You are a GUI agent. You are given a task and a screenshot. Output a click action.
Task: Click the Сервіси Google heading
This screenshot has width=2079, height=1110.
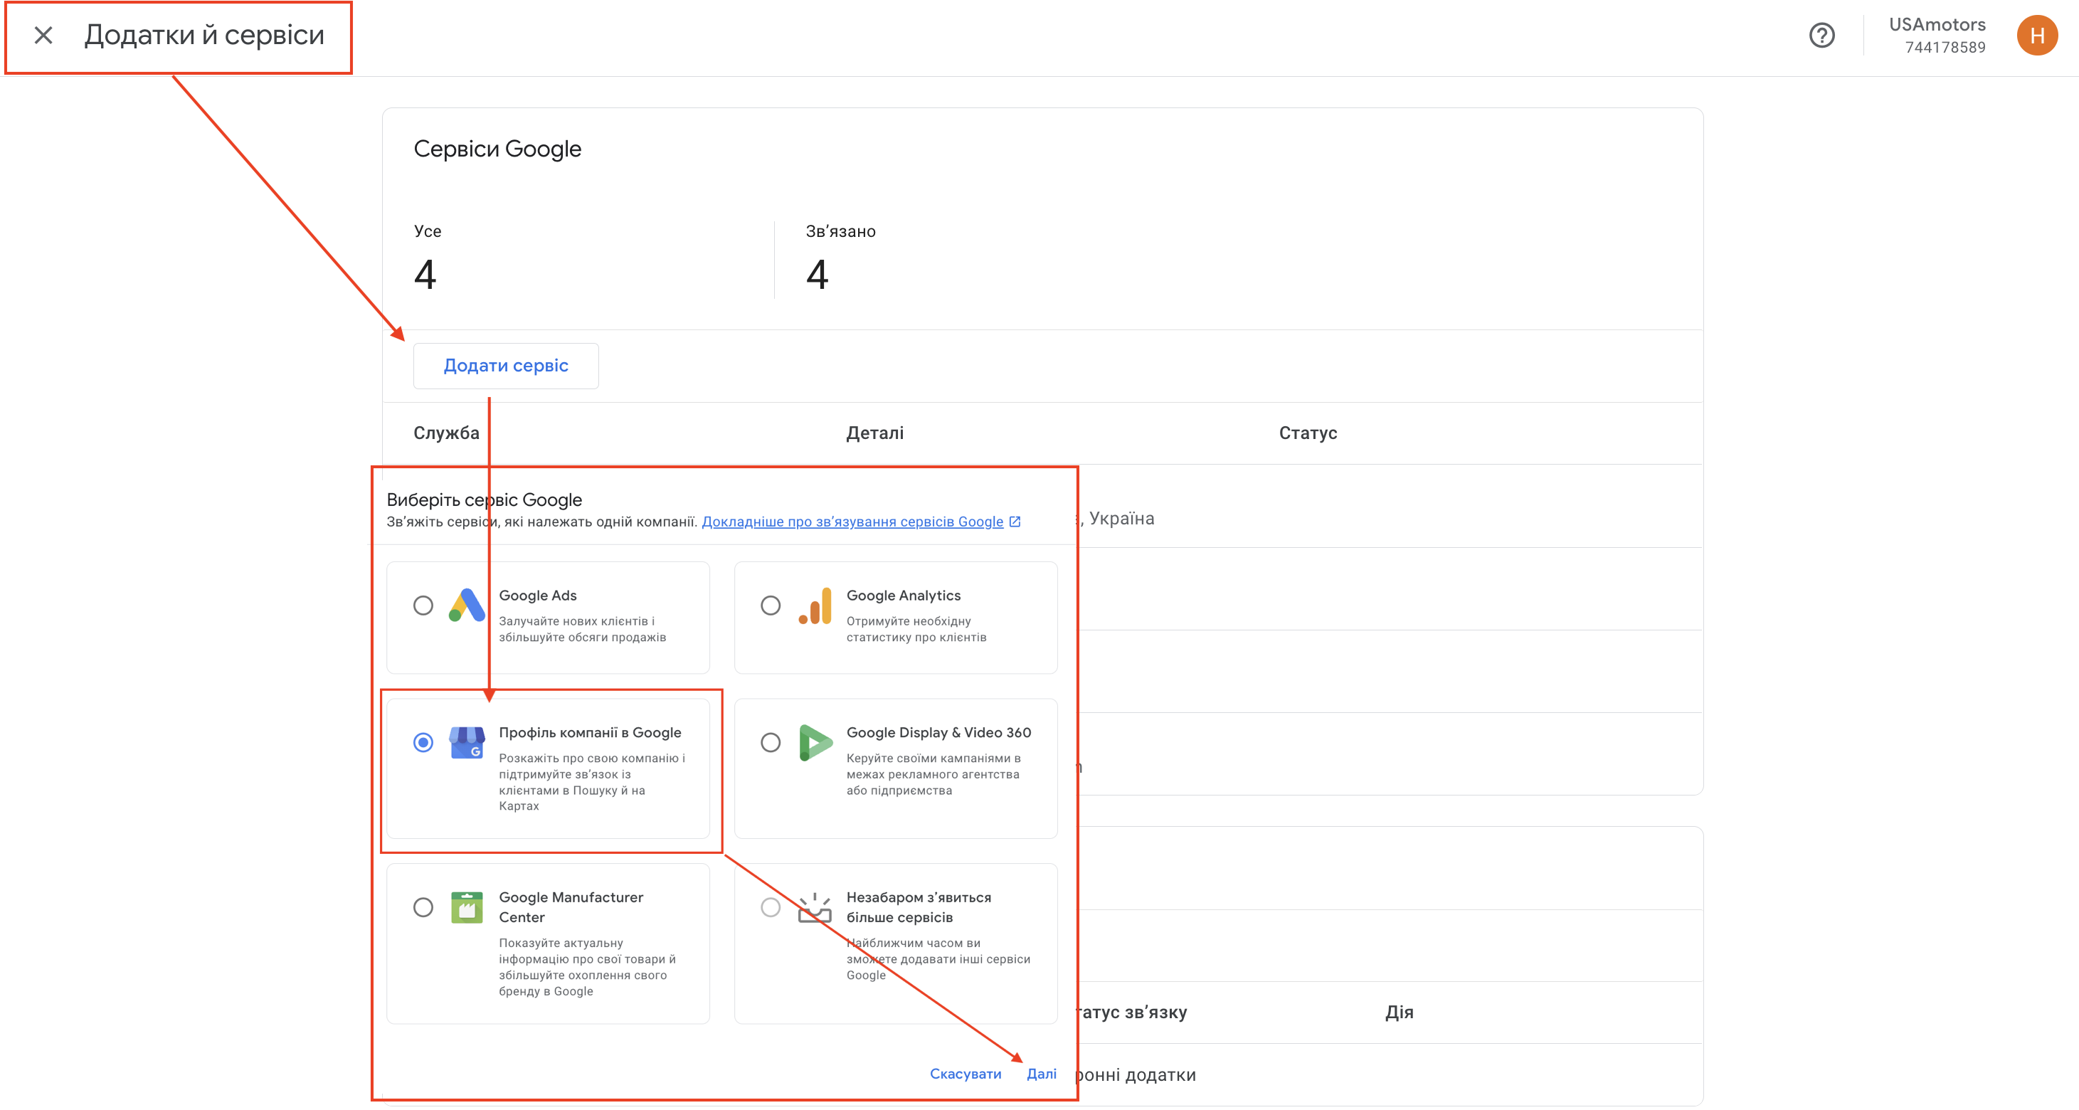point(497,149)
